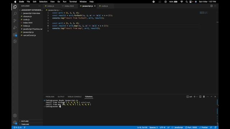Click the Explorer more actions ellipsis
This screenshot has height=129, width=230.
click(40, 6)
